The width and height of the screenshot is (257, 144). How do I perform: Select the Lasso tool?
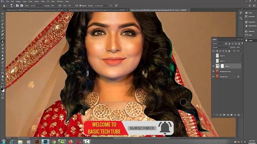click(x=2, y=20)
